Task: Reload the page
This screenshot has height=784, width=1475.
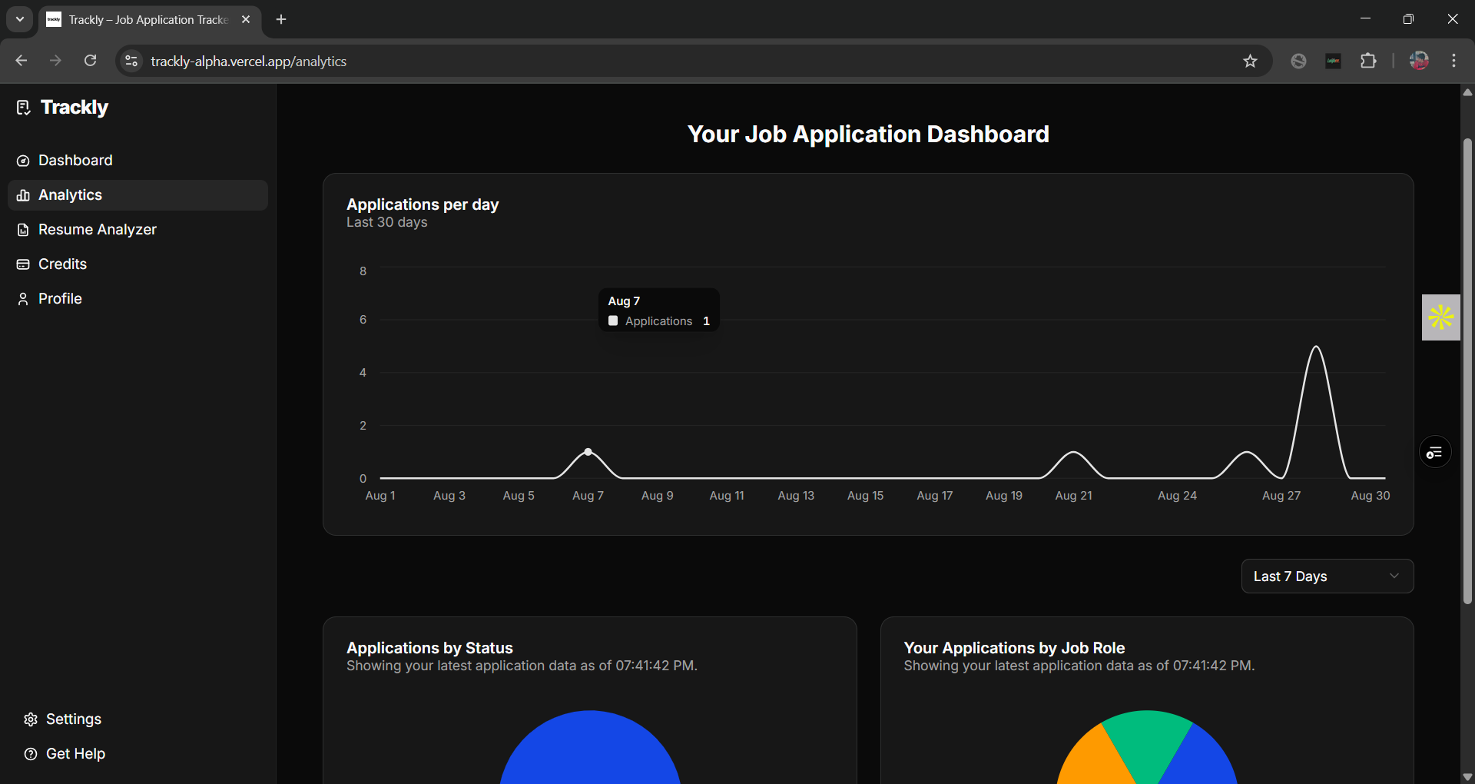Action: (91, 61)
